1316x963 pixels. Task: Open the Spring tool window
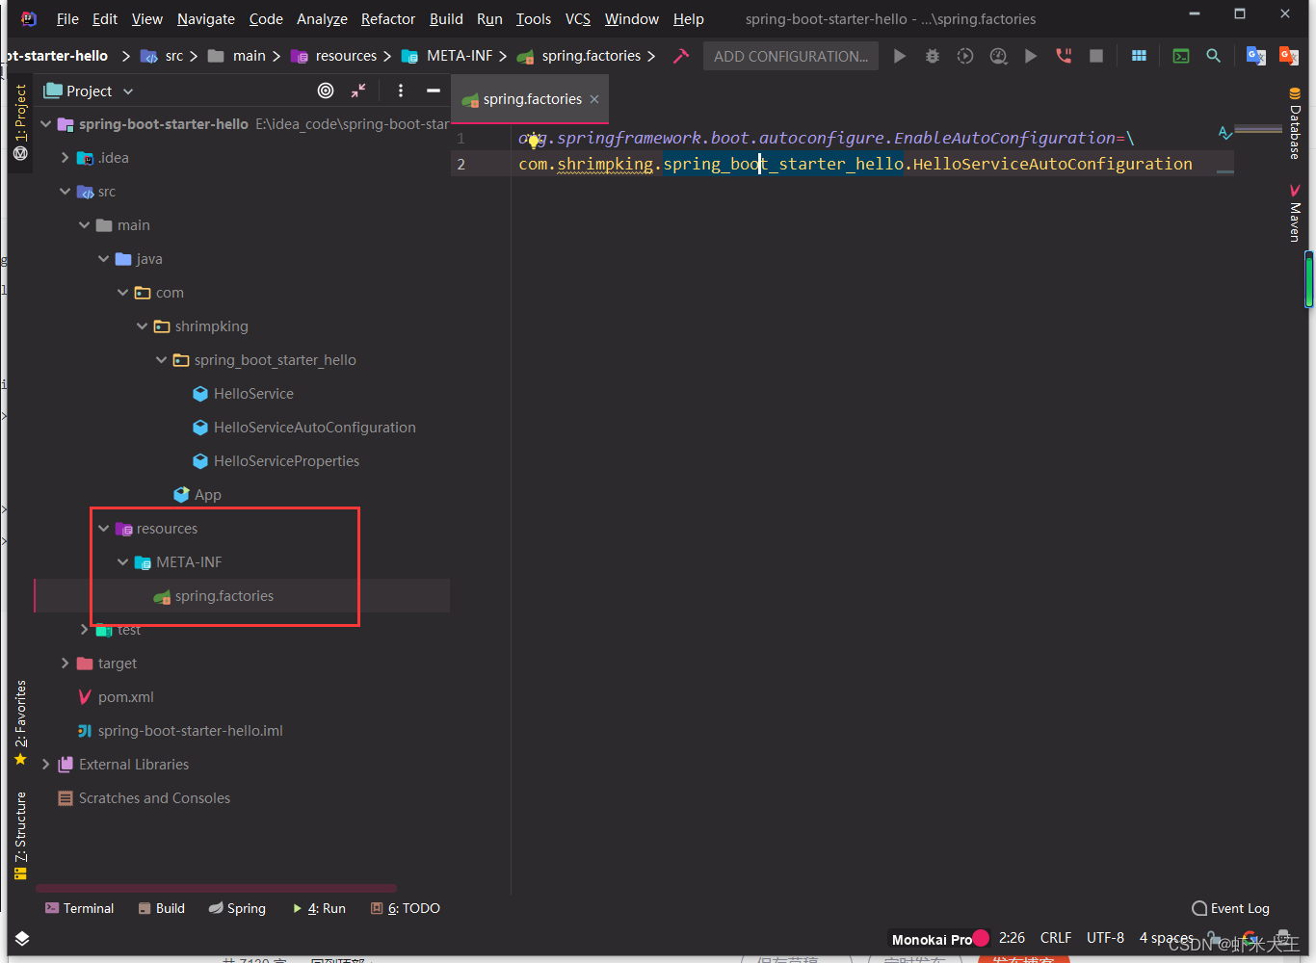click(x=237, y=908)
